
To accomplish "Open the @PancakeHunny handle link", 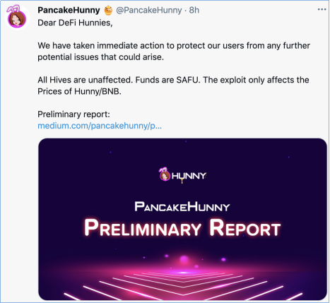I will (149, 10).
